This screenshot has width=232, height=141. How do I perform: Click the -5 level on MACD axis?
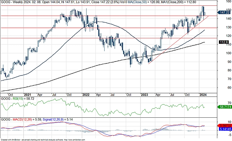point(230,135)
